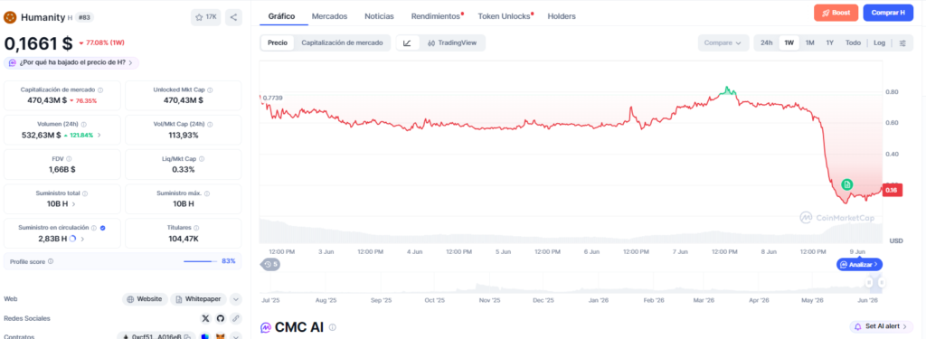Image resolution: width=926 pixels, height=339 pixels.
Task: Click info icon beside Capitalización de mercado
Action: point(99,89)
